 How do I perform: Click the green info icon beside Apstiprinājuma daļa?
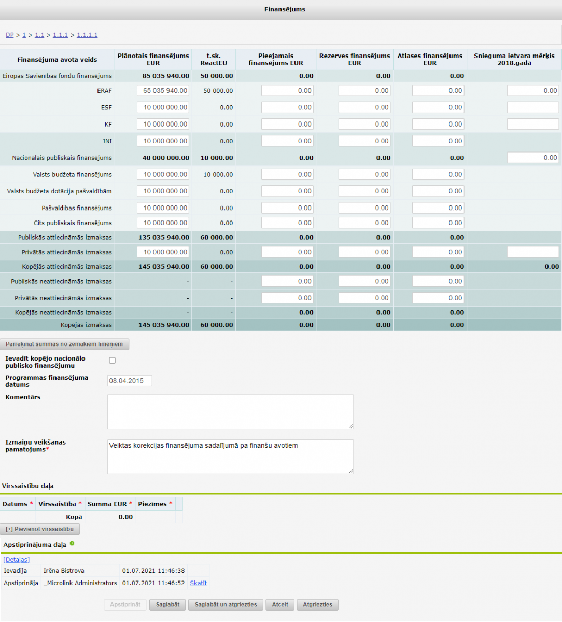(72, 544)
